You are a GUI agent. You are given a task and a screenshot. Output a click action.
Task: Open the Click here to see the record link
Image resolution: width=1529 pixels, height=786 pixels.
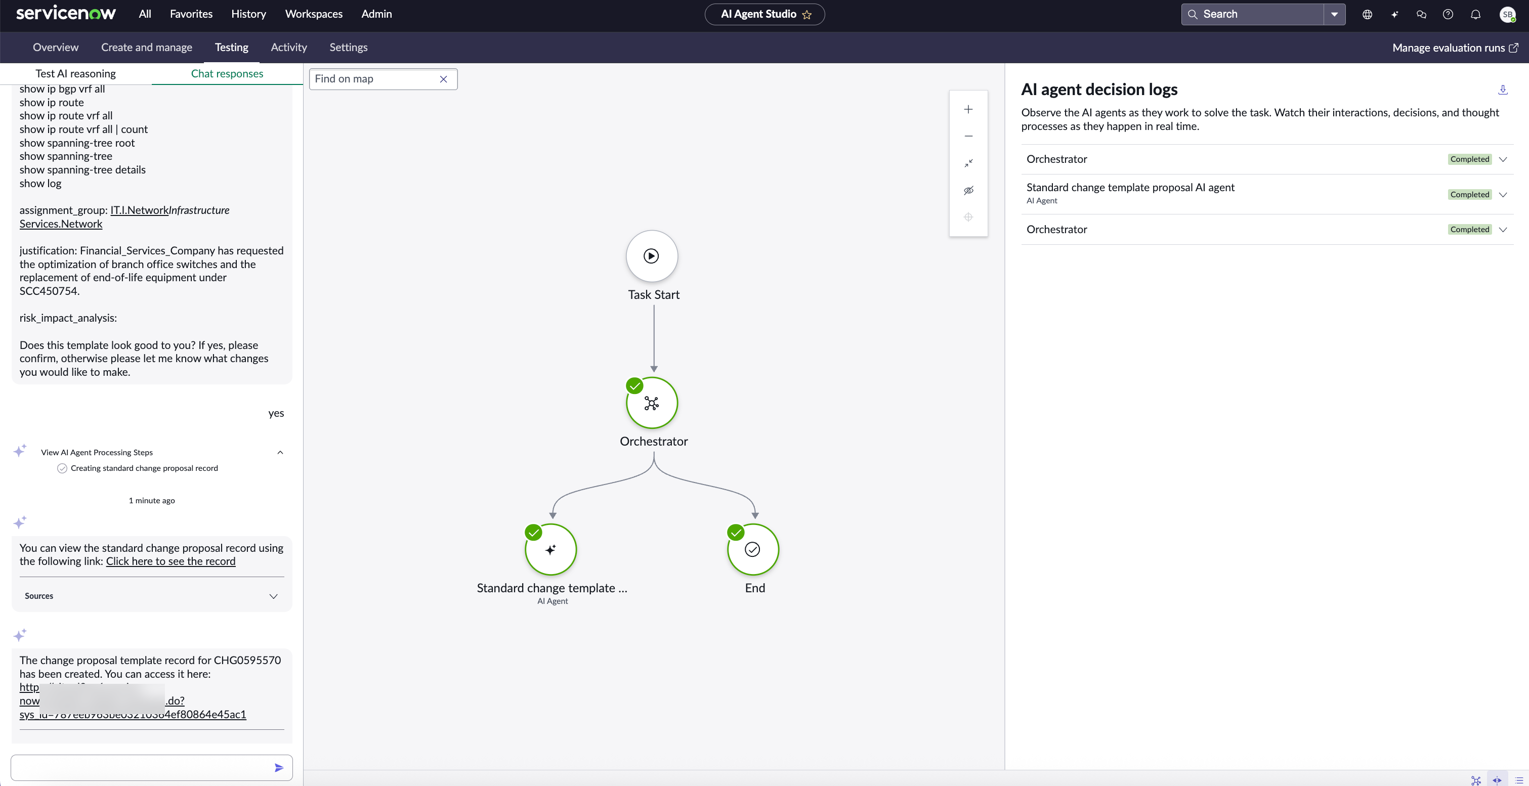coord(171,561)
